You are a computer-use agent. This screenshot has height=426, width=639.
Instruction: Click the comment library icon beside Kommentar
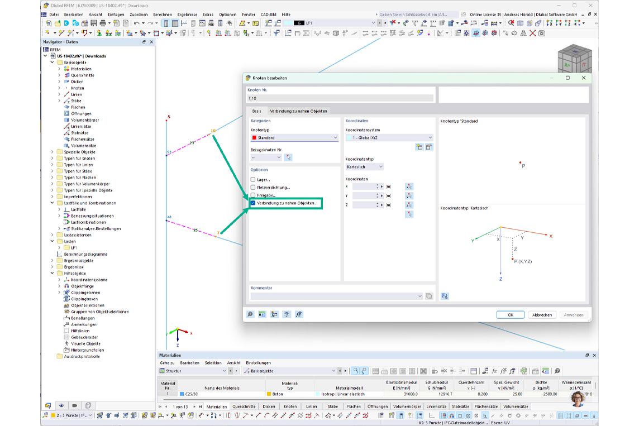coord(429,296)
